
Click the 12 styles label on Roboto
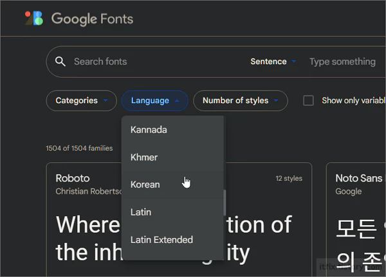[x=289, y=178]
